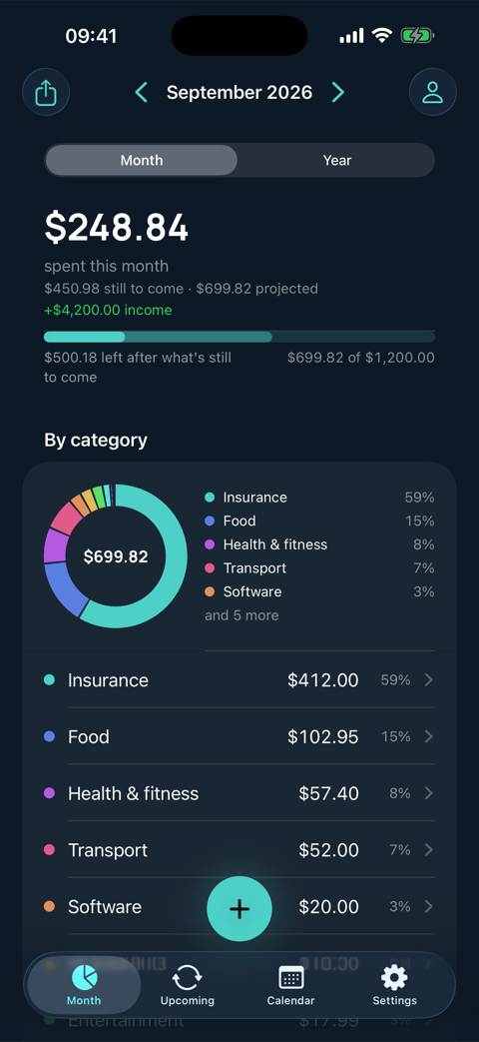Tap the share export icon

pyautogui.click(x=46, y=92)
